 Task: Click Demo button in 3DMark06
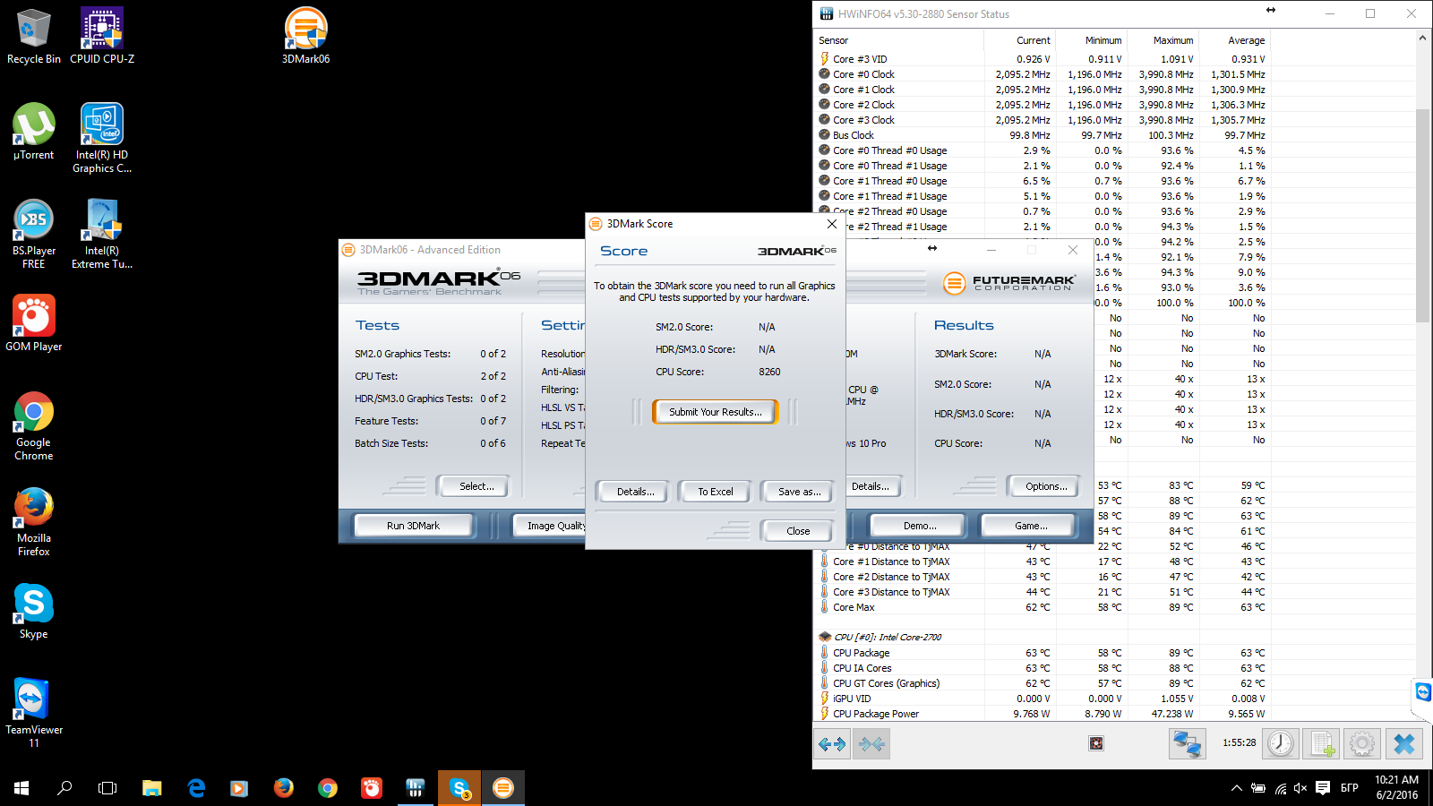tap(919, 526)
